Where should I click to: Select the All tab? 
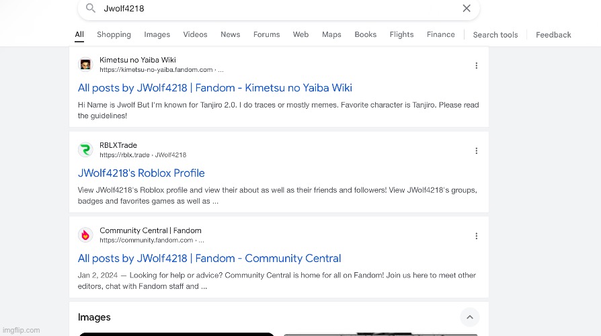click(79, 34)
